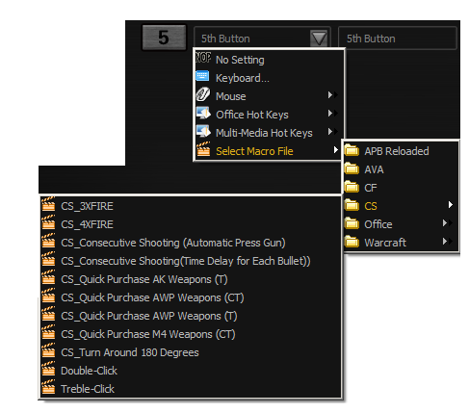This screenshot has height=413, width=469.
Task: Click icon for Automatic Press Gun macro
Action: point(48,241)
